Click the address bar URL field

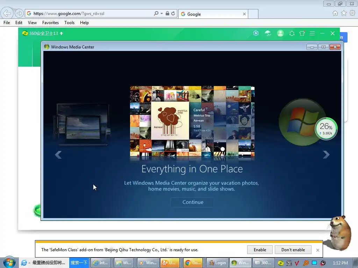[91, 14]
